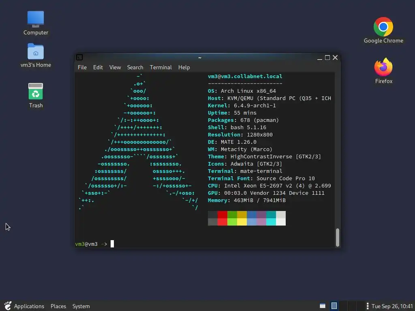
Task: Open the Help menu in the terminal
Action: pyautogui.click(x=184, y=68)
